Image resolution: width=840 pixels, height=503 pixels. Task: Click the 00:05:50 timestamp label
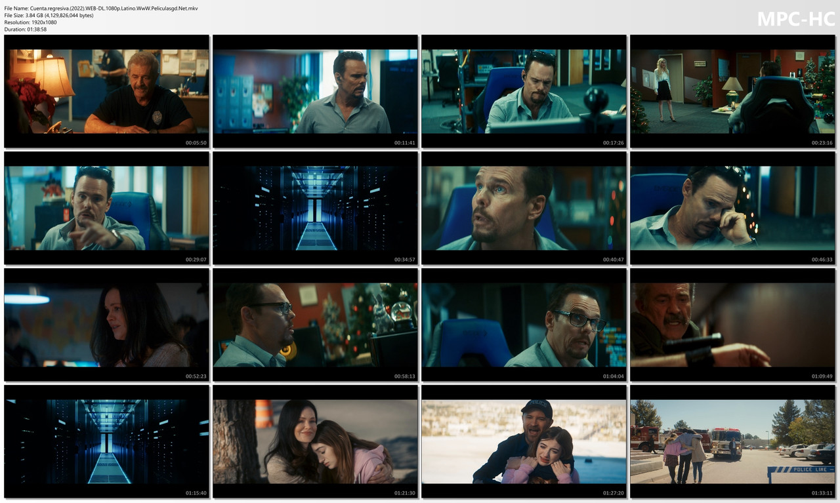196,143
